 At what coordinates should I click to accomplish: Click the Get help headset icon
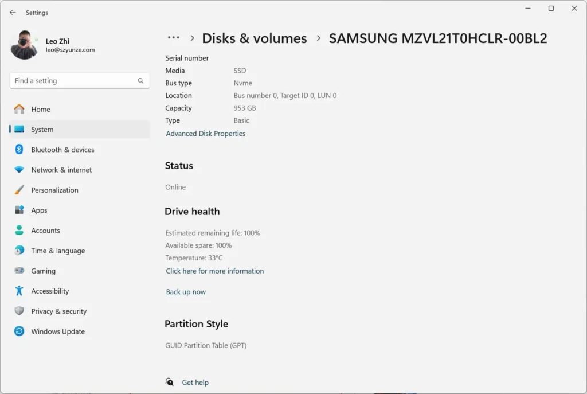click(169, 381)
